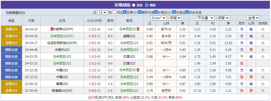Image resolution: width=271 pixels, height=101 pixels.
Task: Click the 国际友谊 type cell for 24-04-08
Action: click(12, 50)
